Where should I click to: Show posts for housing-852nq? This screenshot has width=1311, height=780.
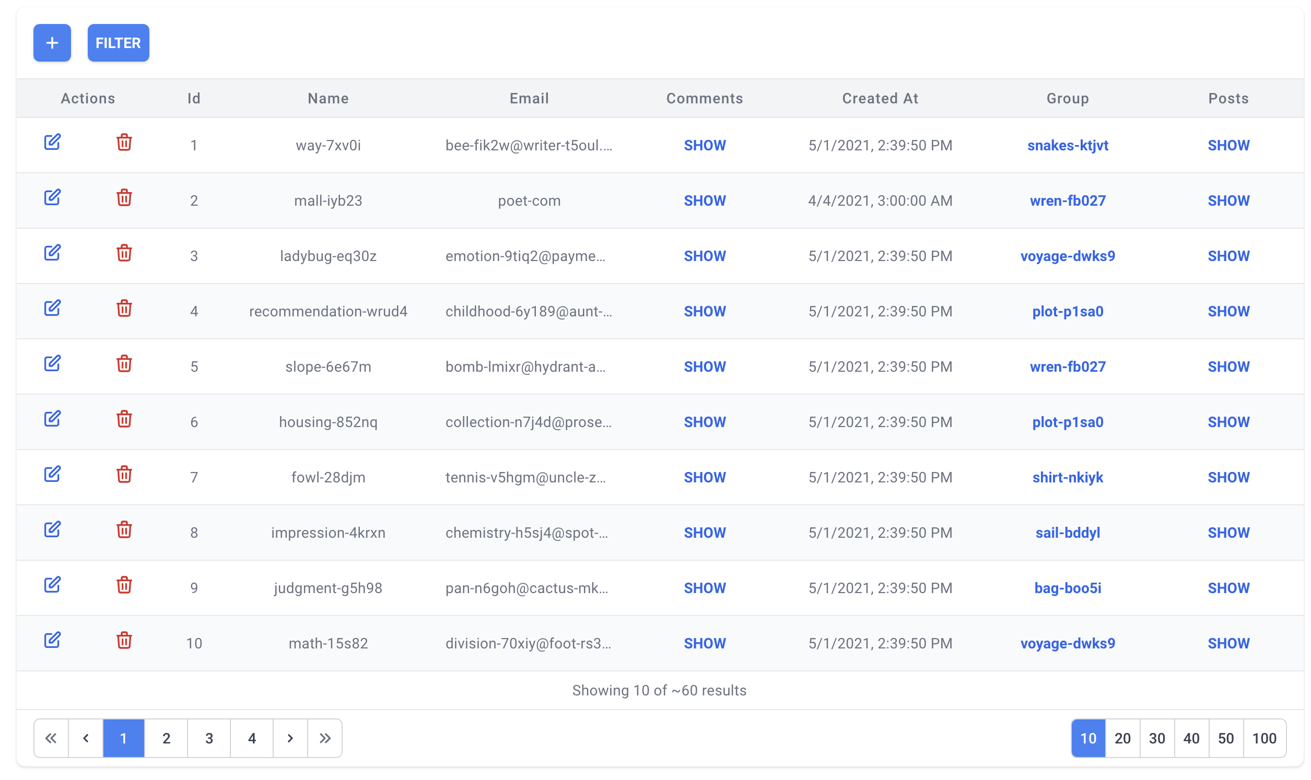point(1228,422)
